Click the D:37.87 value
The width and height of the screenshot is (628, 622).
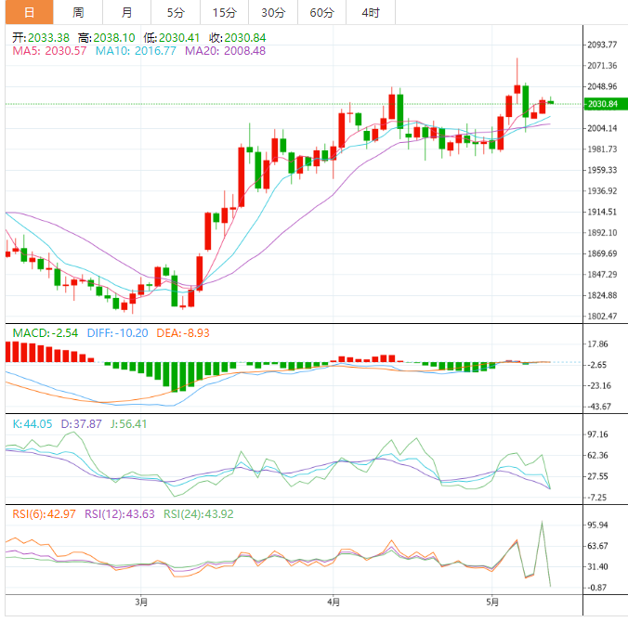click(82, 424)
